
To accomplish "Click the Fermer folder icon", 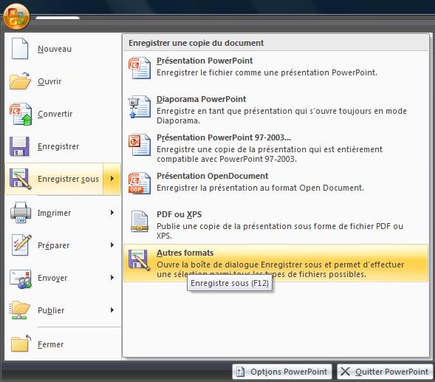I will point(21,343).
